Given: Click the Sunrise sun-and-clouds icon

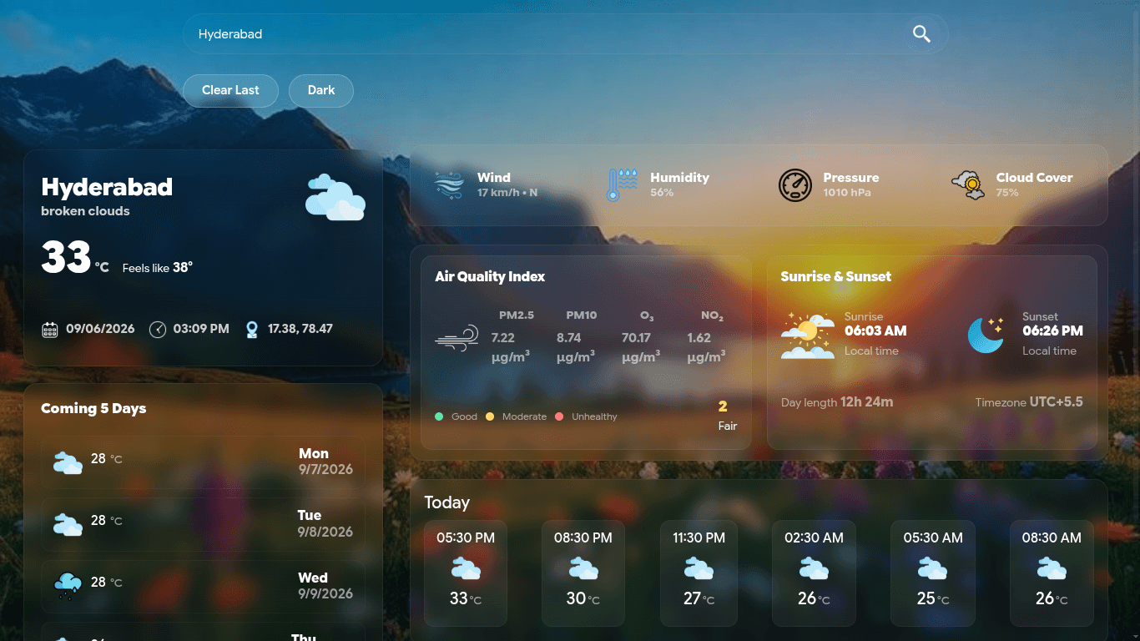Looking at the screenshot, I should [x=808, y=336].
